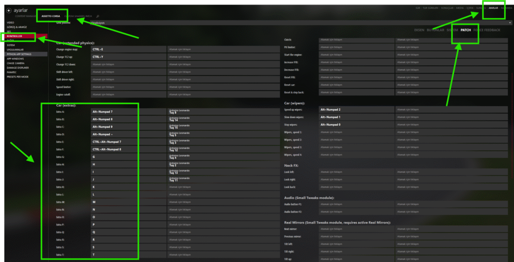
Task: Assign the empty controller slot for Extra N
Action: tap(223, 209)
